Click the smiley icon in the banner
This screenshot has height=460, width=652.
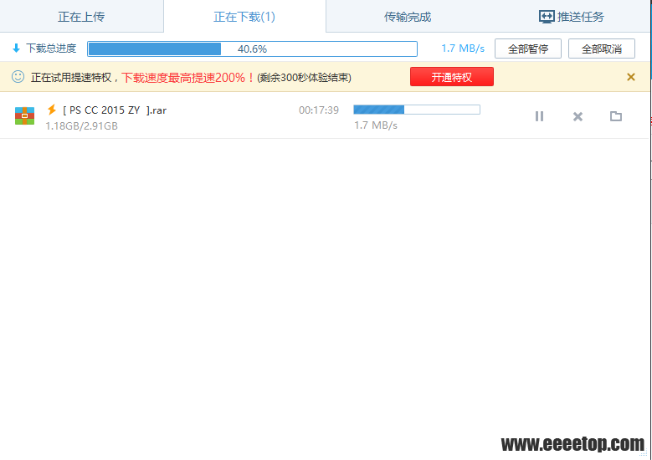pyautogui.click(x=18, y=76)
